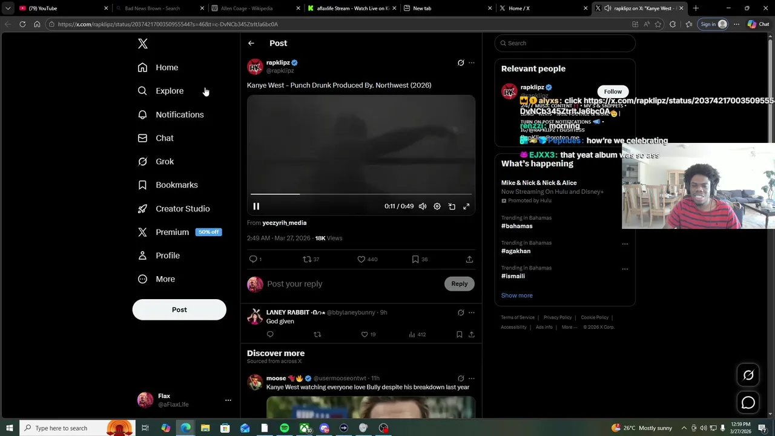Reply icon under rapklipz post
The image size is (775, 436).
click(x=254, y=259)
